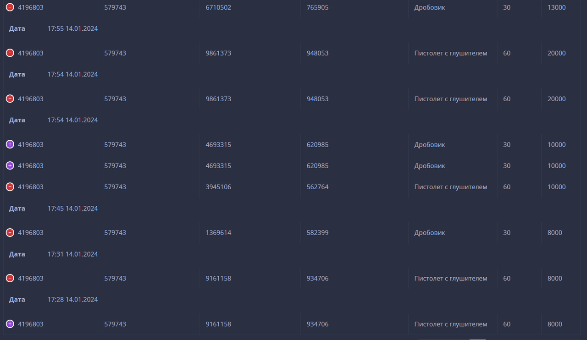The height and width of the screenshot is (340, 587).
Task: Collapse the Пистолет row priced 10000
Action: point(10,186)
